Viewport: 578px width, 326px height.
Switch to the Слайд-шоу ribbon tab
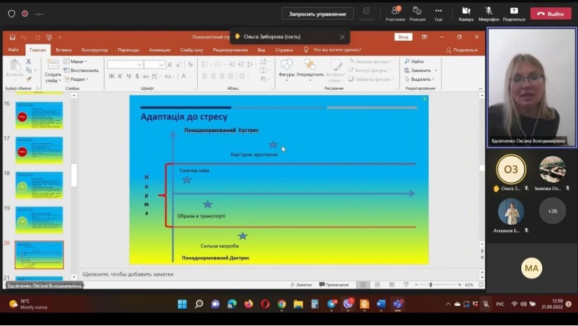[191, 50]
